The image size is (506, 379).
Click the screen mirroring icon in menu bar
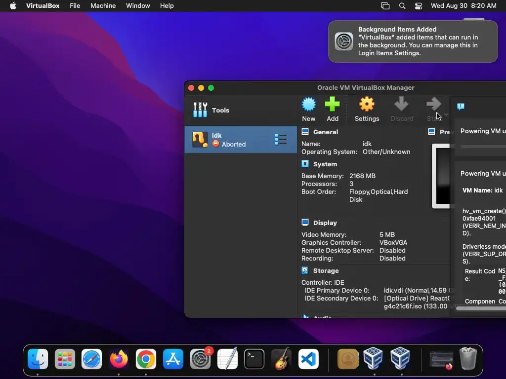tap(385, 6)
